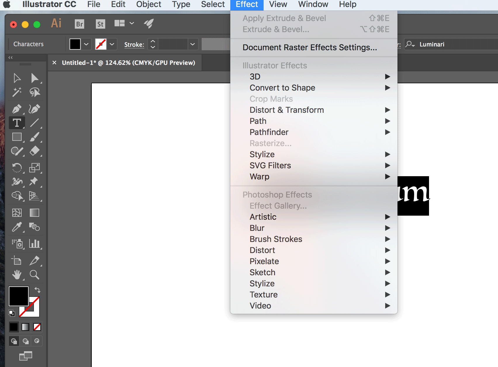This screenshot has height=367, width=498.
Task: Select the Shaper tool
Action: [17, 151]
